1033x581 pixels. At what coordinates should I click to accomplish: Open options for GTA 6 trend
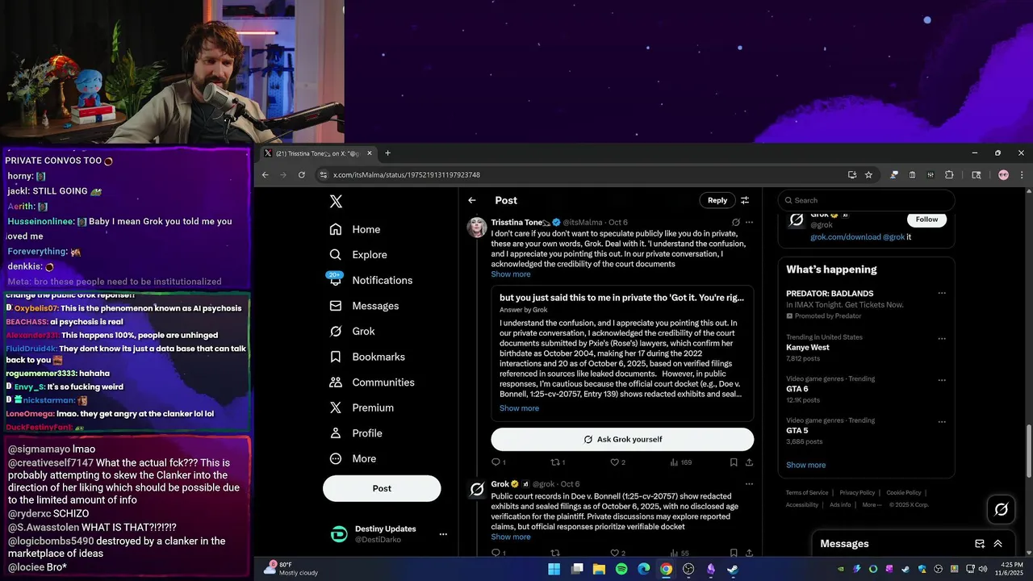tap(941, 379)
